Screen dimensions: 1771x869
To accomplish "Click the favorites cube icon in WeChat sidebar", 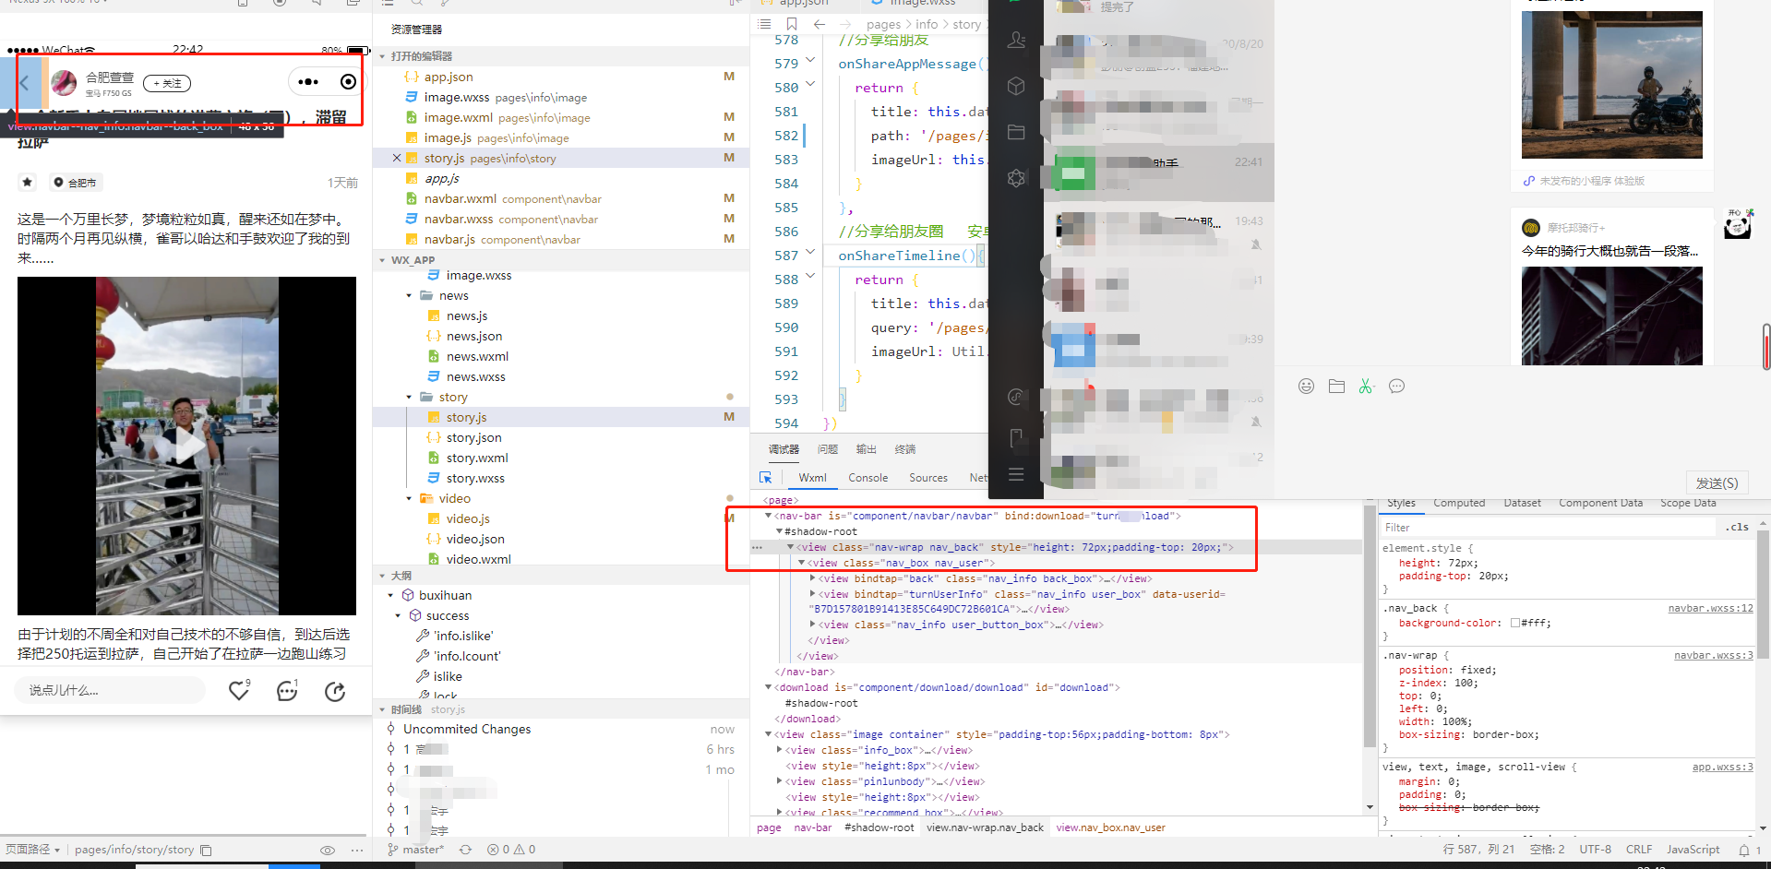I will pos(1016,86).
